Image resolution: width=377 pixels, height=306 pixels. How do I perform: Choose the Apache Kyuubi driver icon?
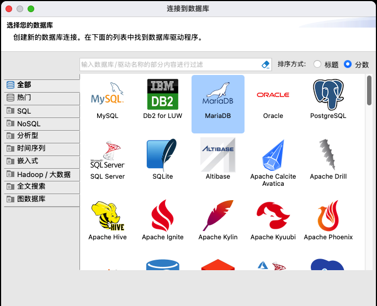point(273,216)
